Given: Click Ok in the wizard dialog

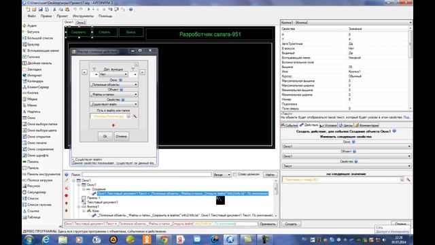Looking at the screenshot, I should pyautogui.click(x=105, y=136).
